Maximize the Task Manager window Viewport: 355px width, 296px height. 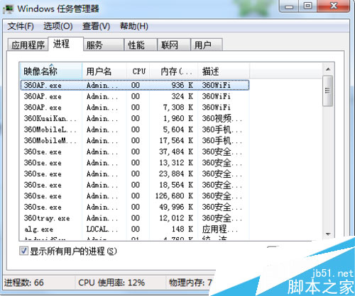[307, 6]
